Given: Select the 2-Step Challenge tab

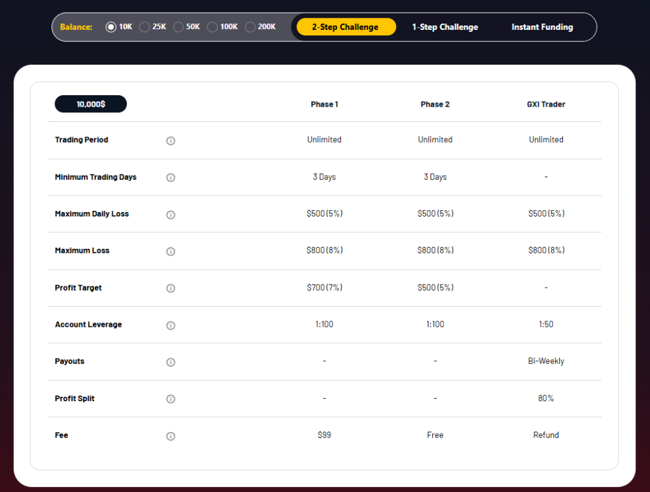Looking at the screenshot, I should [x=346, y=27].
